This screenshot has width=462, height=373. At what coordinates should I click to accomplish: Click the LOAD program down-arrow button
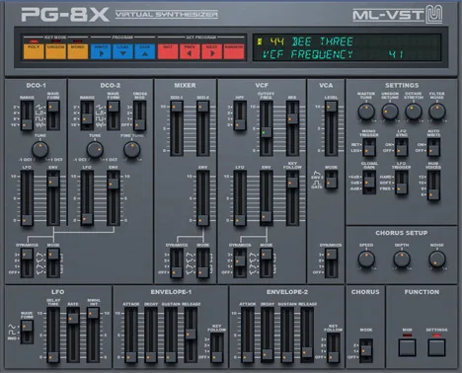[x=122, y=51]
